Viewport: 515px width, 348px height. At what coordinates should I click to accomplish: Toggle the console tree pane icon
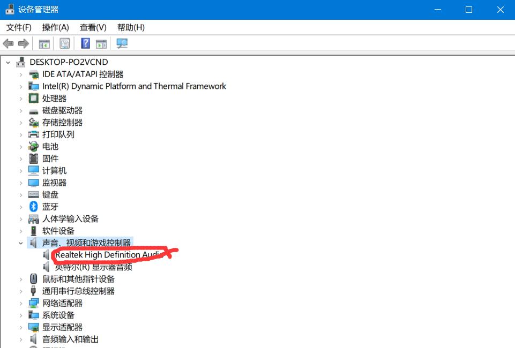click(44, 43)
